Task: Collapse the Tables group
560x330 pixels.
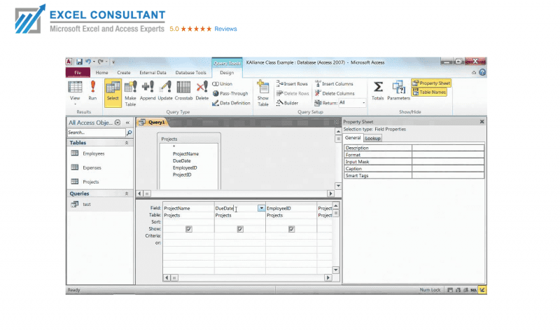Action: 127,143
